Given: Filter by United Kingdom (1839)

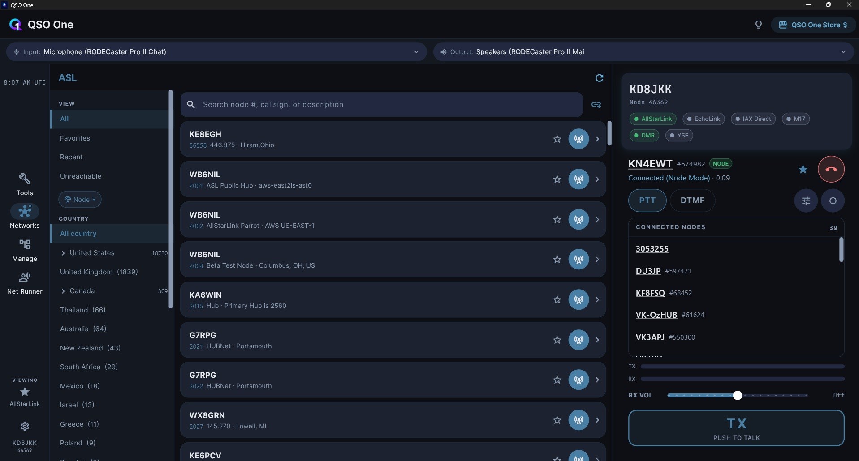Looking at the screenshot, I should click(99, 272).
